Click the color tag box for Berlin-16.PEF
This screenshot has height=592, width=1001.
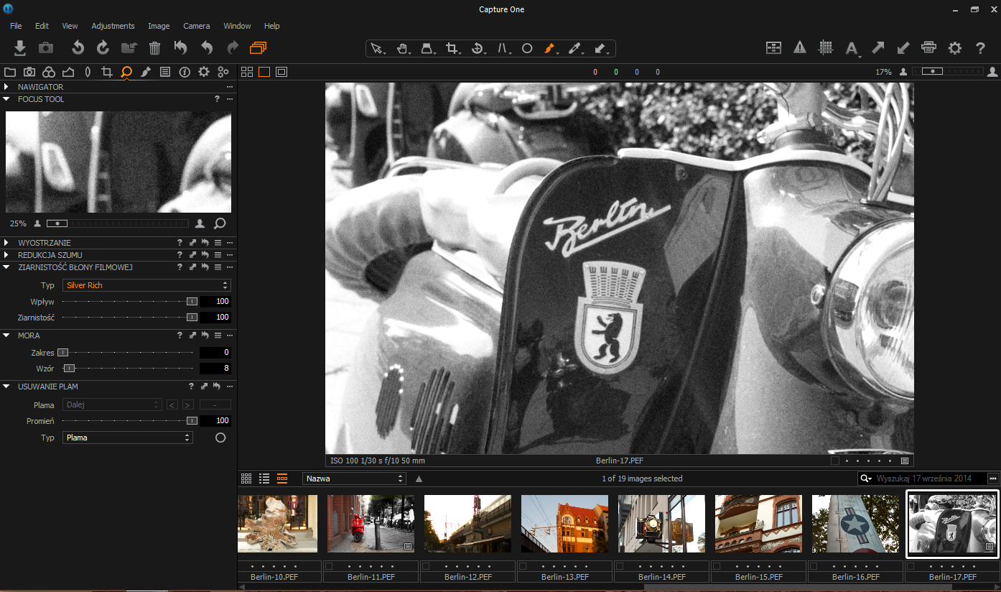(814, 566)
